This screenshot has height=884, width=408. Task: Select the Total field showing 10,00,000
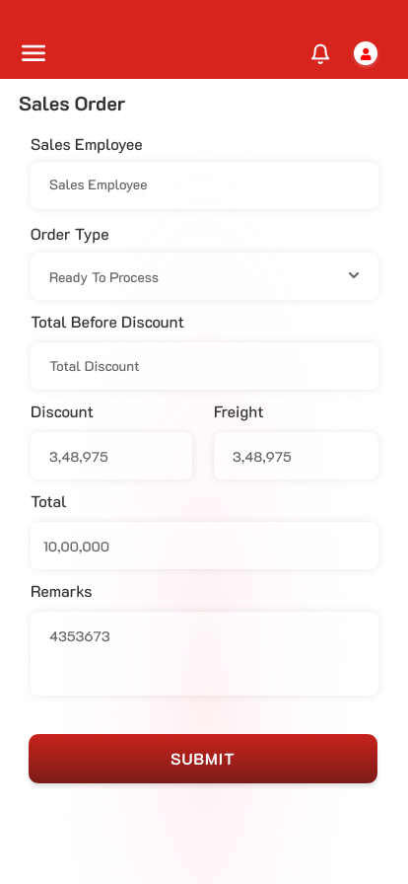pyautogui.click(x=205, y=546)
